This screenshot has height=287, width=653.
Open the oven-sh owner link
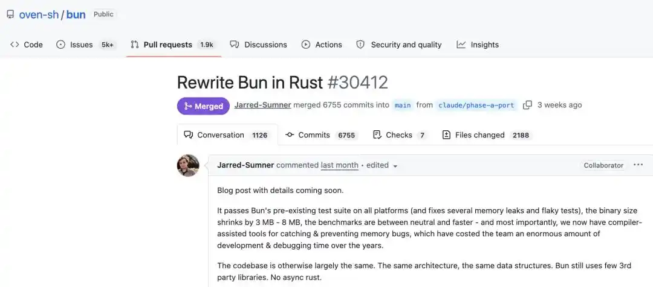click(39, 14)
